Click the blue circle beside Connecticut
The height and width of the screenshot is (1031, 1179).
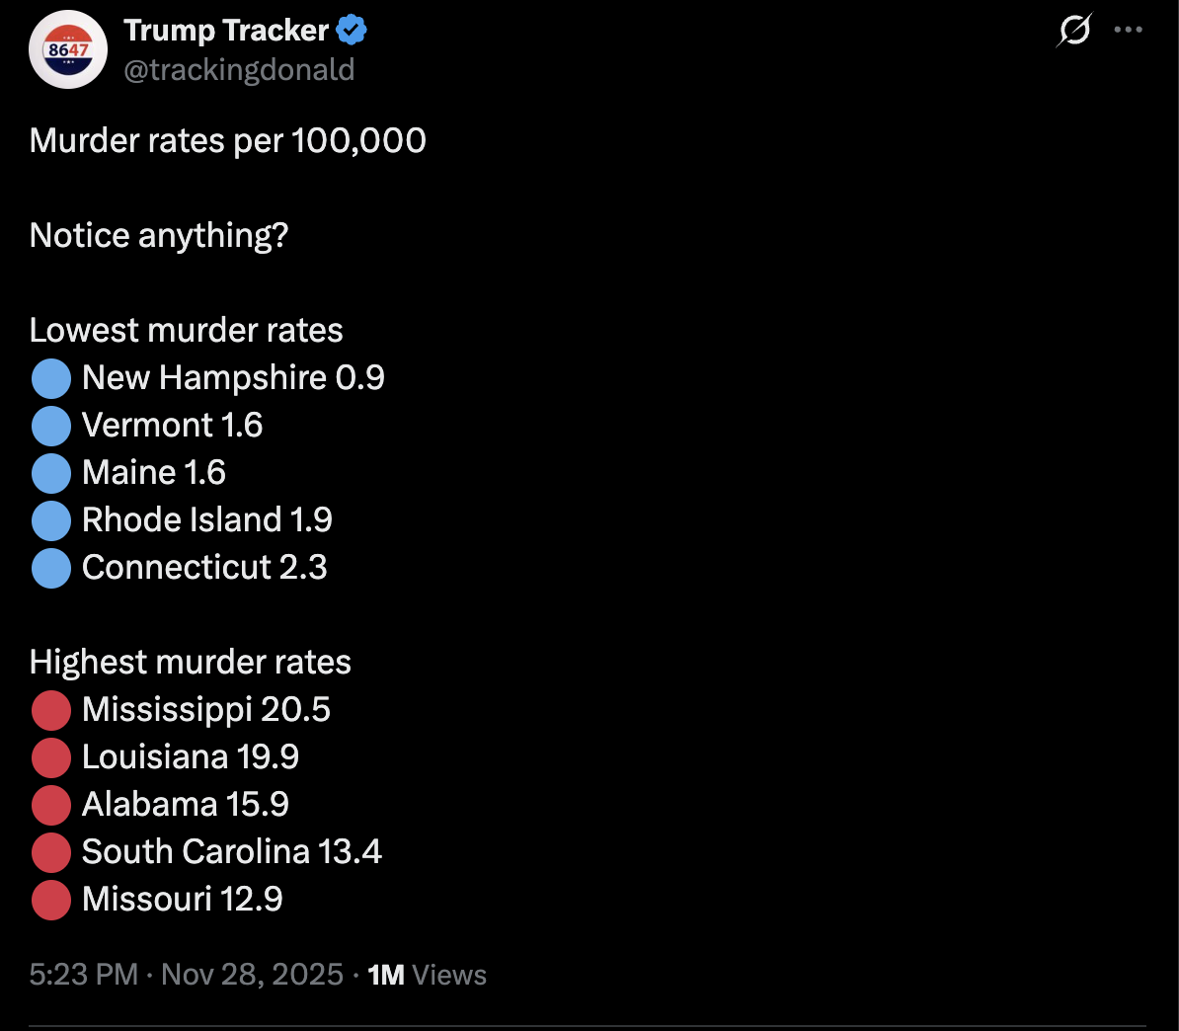pos(51,568)
